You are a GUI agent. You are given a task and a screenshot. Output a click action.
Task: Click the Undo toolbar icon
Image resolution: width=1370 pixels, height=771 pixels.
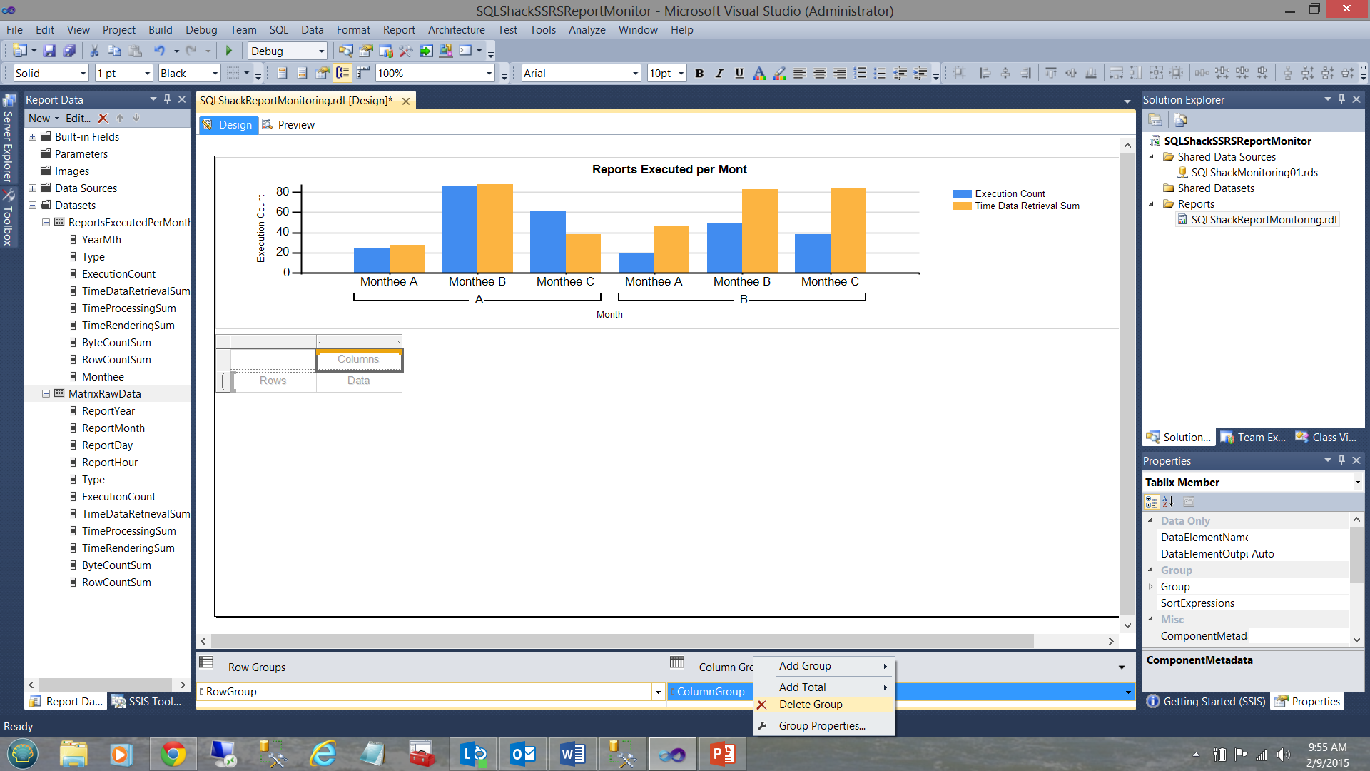click(159, 51)
